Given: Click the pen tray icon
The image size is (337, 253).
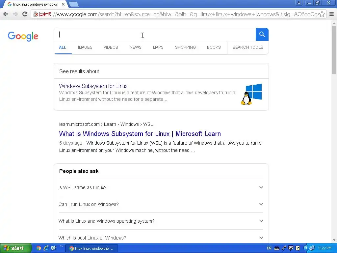Looking at the screenshot, I should click(284, 248).
